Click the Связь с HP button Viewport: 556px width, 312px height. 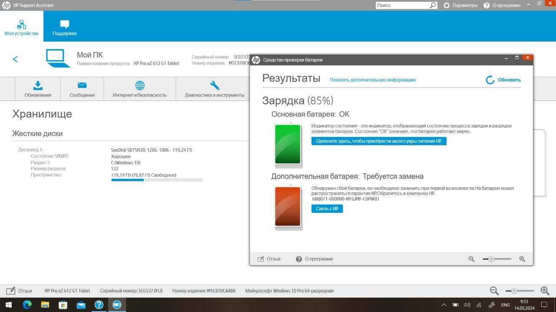(x=327, y=208)
